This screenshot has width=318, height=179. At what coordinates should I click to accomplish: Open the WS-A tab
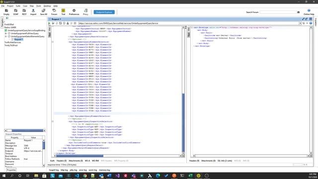(x=87, y=161)
